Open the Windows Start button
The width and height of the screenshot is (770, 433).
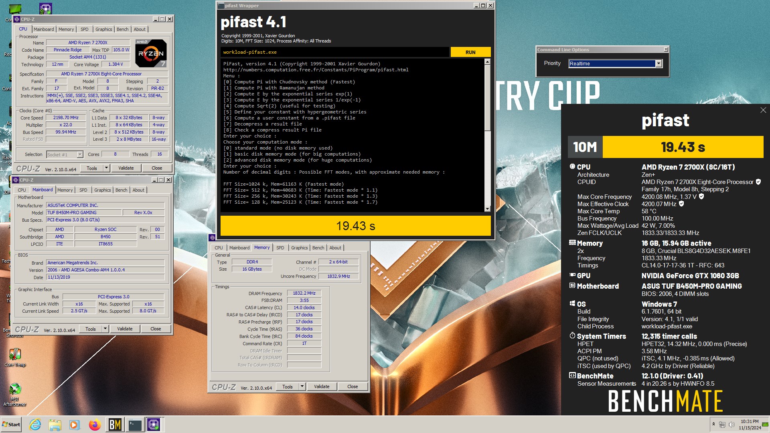point(11,425)
